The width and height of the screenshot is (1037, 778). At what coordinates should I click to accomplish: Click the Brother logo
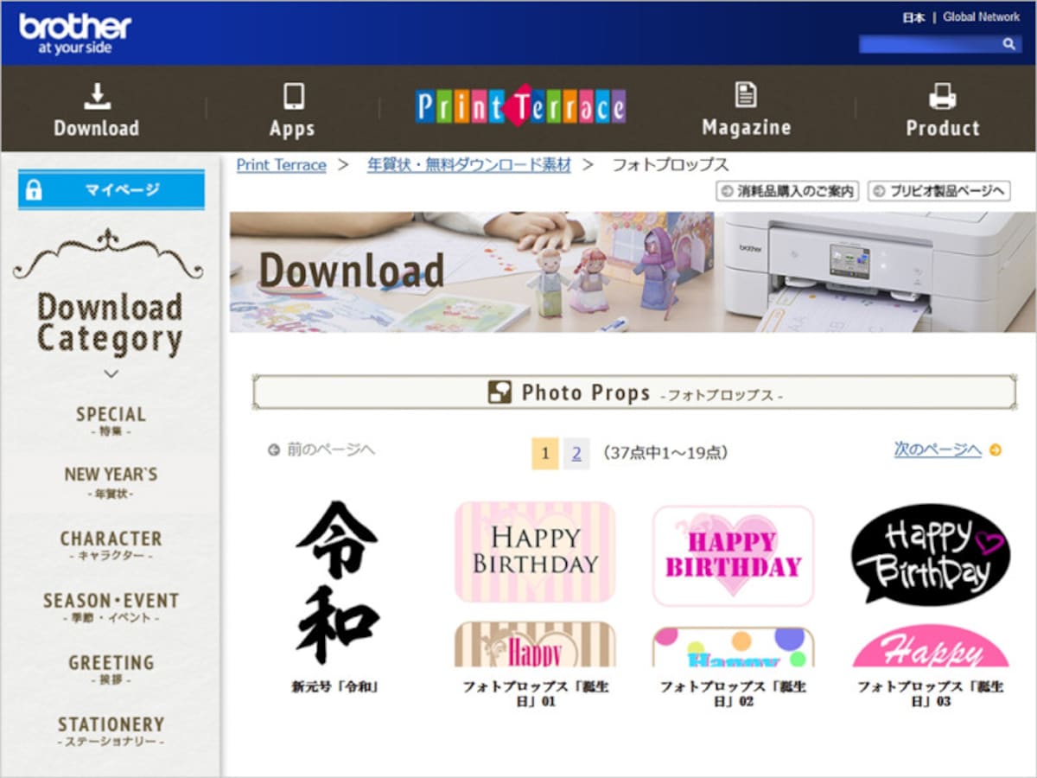click(x=74, y=33)
